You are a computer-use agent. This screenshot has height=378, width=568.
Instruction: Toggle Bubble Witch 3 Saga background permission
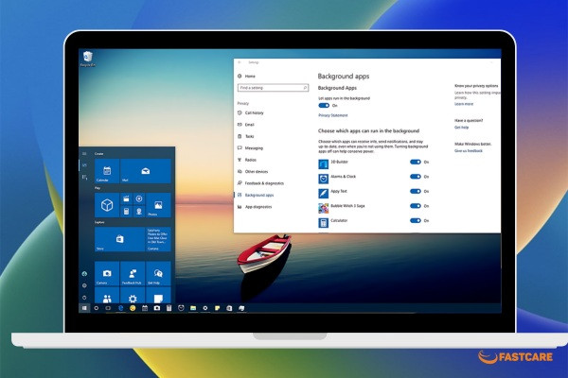click(416, 206)
